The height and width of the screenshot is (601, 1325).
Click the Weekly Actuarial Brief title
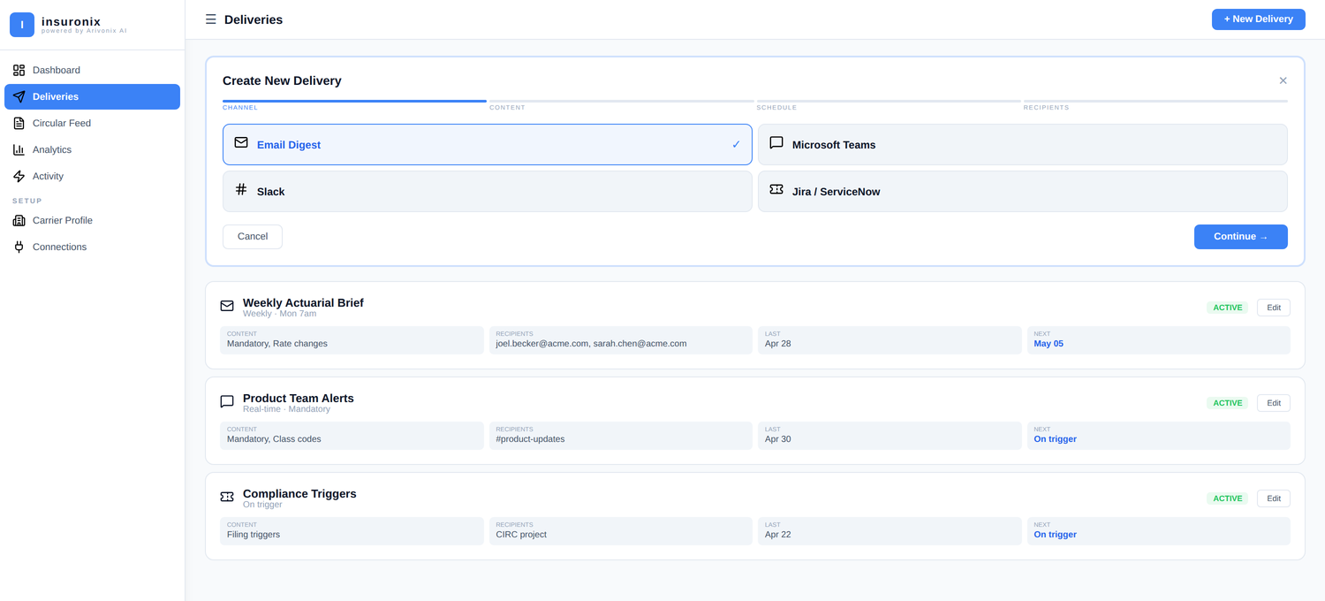(303, 302)
